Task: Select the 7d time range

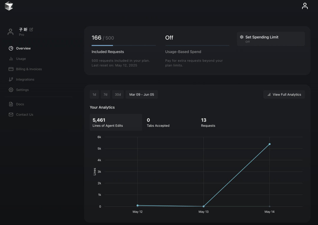Action: (x=105, y=94)
